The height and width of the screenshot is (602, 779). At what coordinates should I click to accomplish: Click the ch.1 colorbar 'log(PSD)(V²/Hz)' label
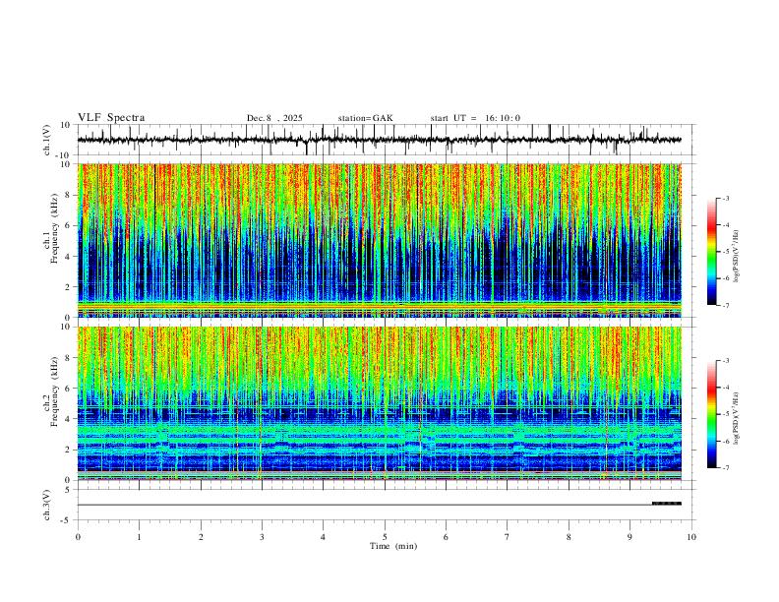(737, 257)
